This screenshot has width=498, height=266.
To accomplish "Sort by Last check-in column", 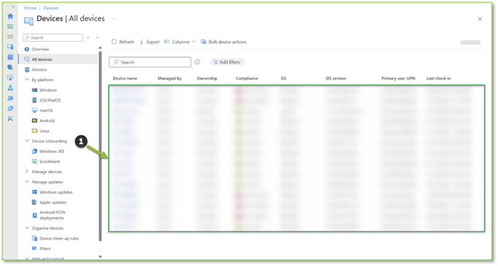I will (x=439, y=78).
